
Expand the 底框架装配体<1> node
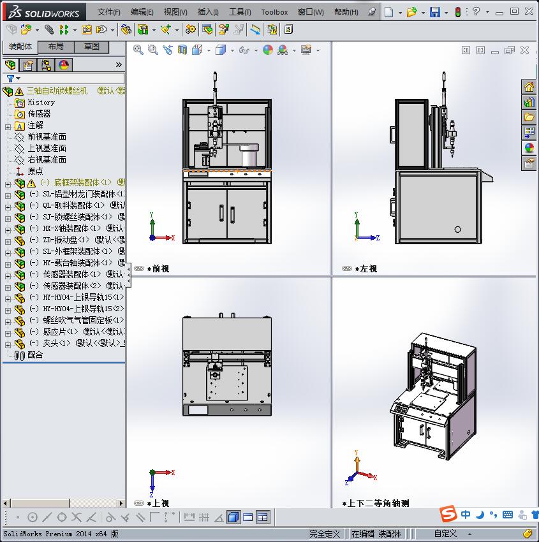coord(8,184)
